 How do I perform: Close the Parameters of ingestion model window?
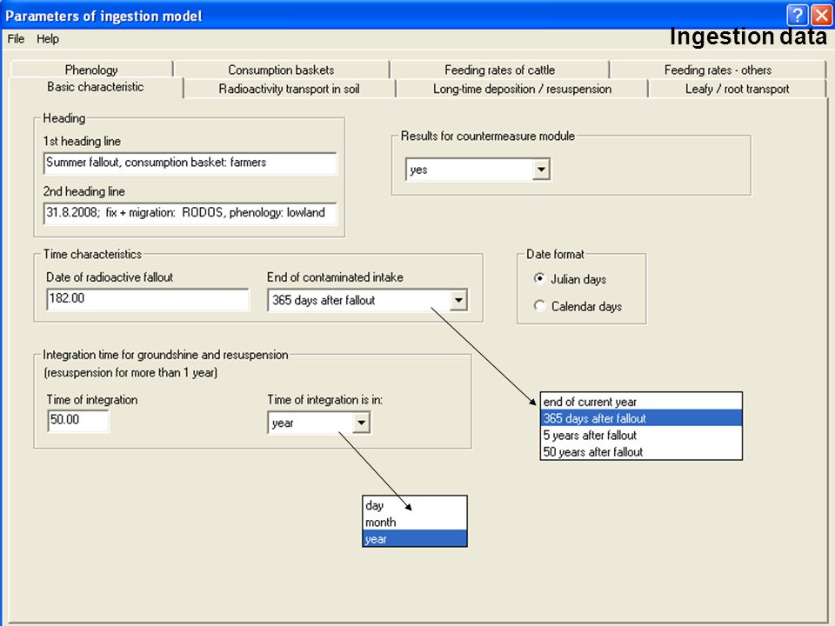[x=822, y=16]
